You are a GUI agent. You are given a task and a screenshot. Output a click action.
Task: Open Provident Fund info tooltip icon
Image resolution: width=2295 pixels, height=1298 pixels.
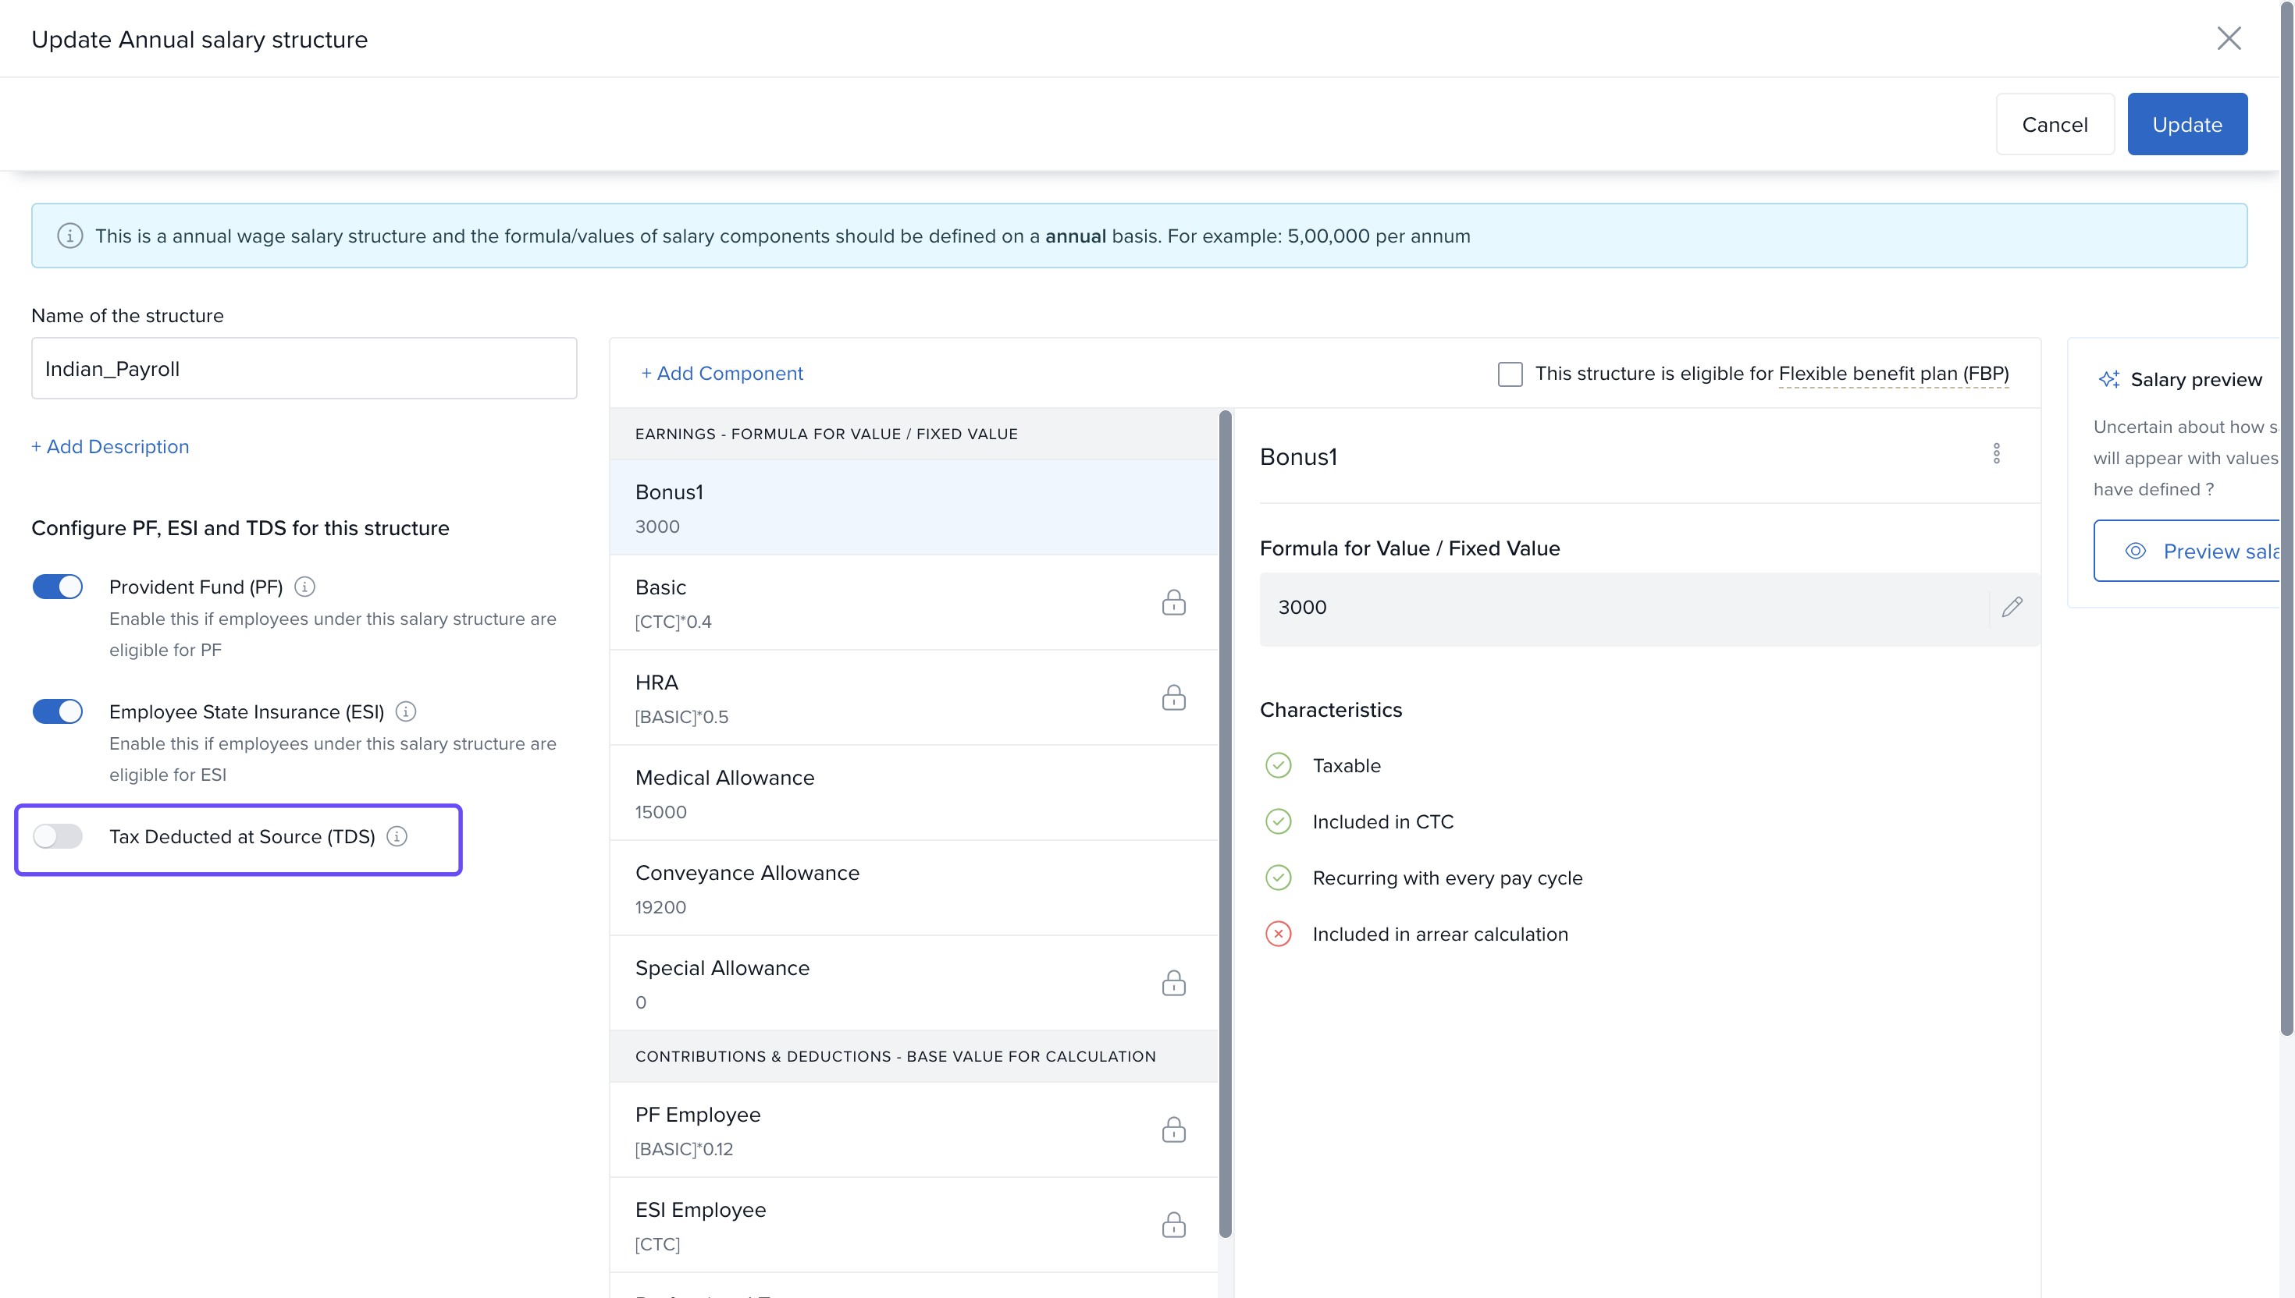(x=304, y=587)
